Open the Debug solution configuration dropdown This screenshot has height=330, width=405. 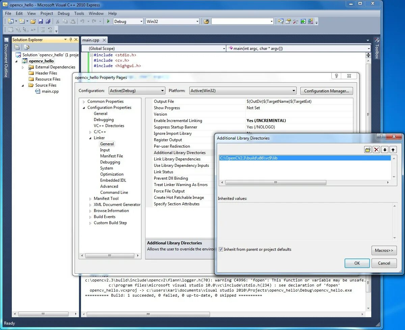(128, 21)
